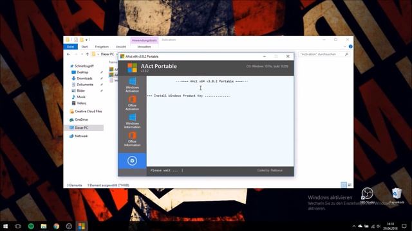Select the Datei tab in File Explorer

70,47
